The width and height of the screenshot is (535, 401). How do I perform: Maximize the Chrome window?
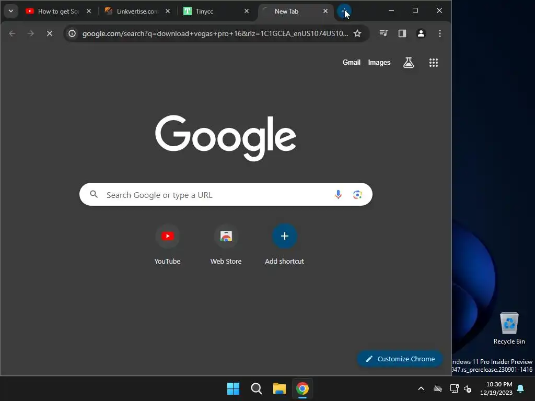(415, 11)
